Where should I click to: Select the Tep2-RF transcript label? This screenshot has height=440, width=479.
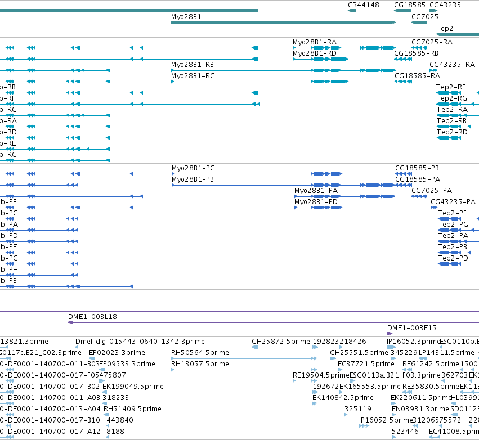tap(451, 87)
